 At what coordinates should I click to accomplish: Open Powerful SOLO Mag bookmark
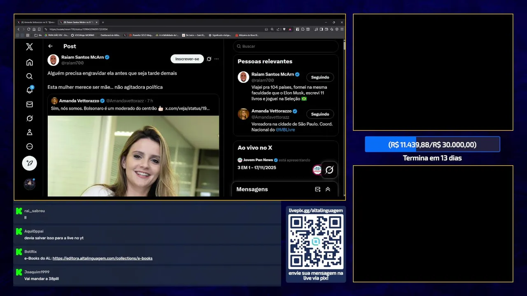pos(141,35)
